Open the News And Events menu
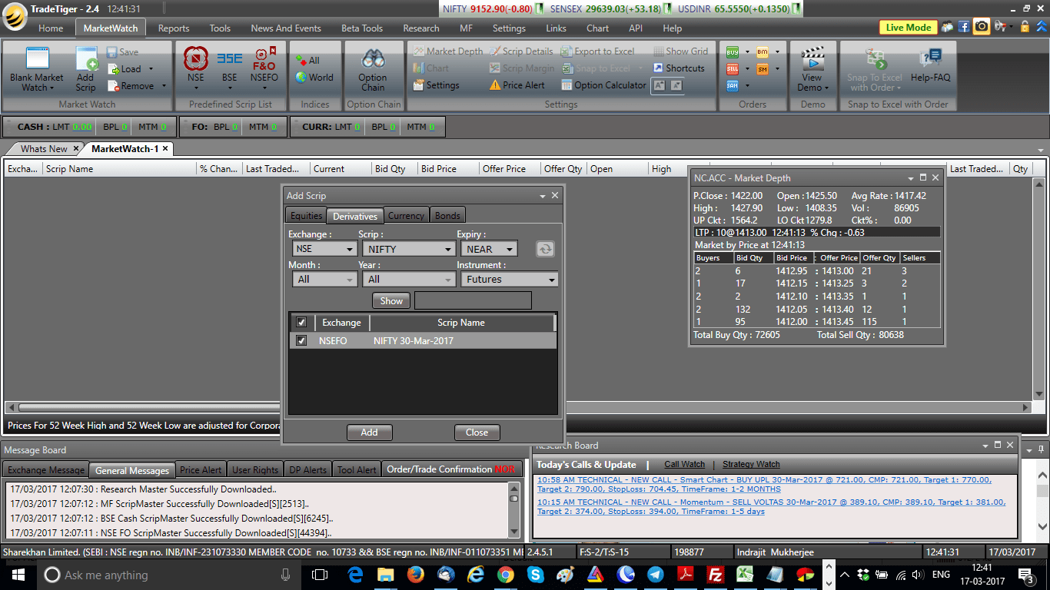The image size is (1050, 590). 286,28
